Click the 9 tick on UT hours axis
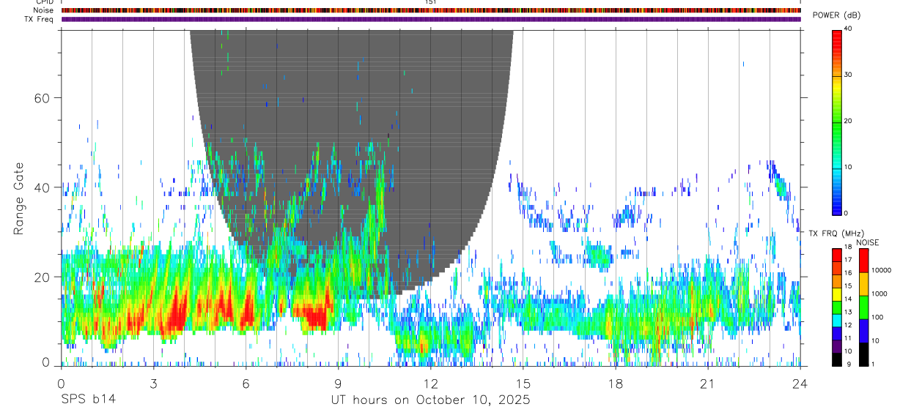 (x=338, y=384)
